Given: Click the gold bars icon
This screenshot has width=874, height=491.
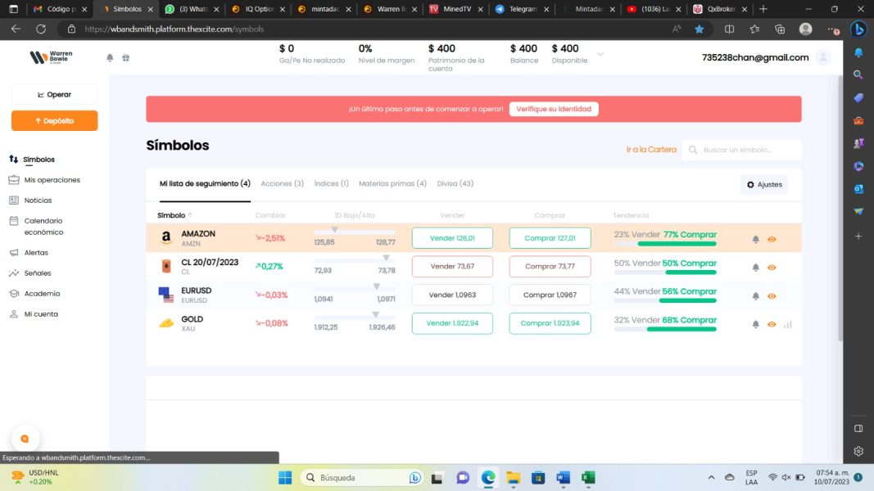Looking at the screenshot, I should [x=166, y=323].
